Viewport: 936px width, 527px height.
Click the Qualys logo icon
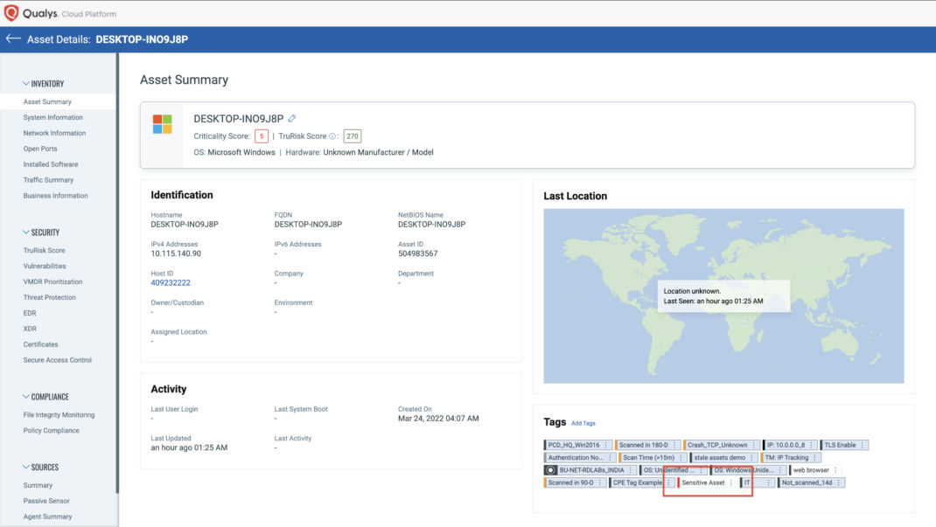(x=12, y=13)
